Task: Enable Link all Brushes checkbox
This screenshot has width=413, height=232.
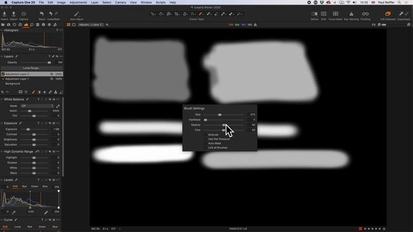Action: pyautogui.click(x=205, y=148)
